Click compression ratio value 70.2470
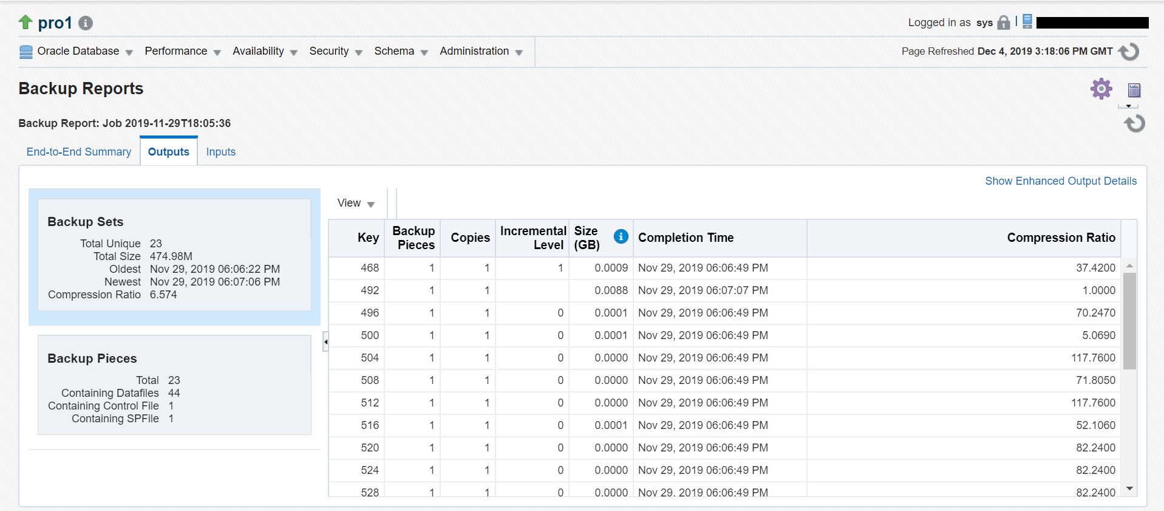 coord(1096,313)
